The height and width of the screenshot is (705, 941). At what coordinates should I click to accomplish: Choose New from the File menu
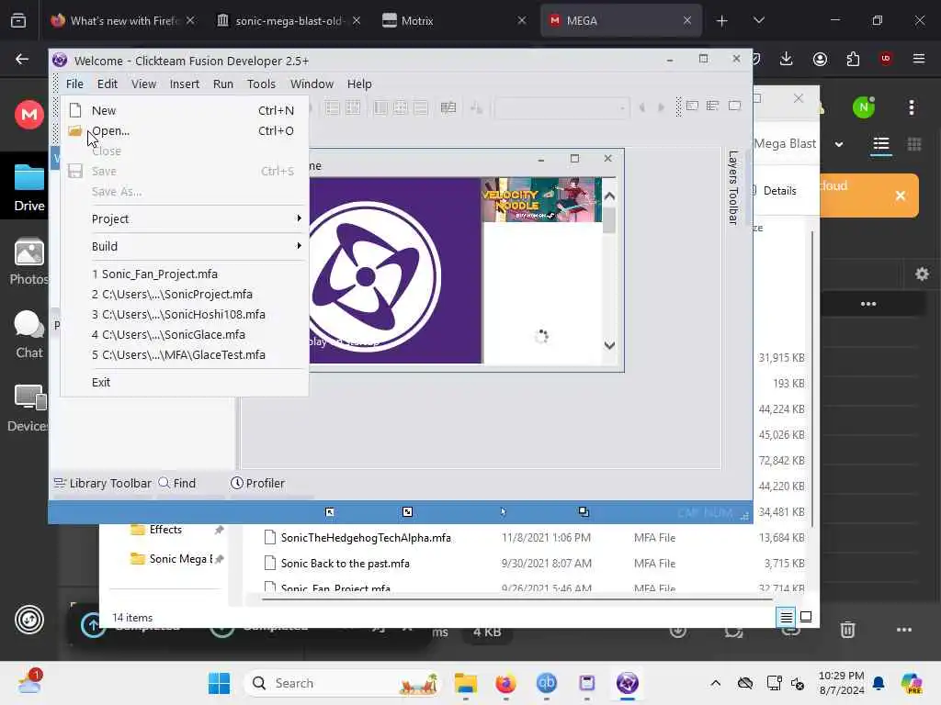[x=184, y=110]
